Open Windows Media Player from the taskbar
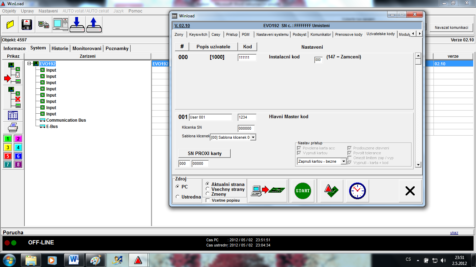 point(52,260)
